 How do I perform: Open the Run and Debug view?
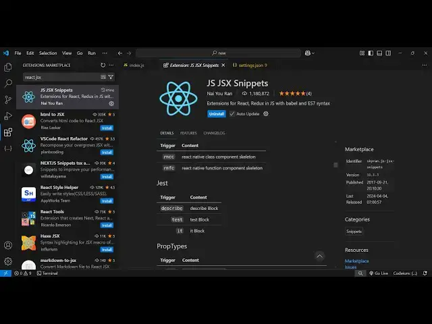tap(8, 116)
